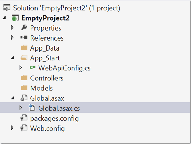Screen dimensions: 191x144
Task: Open the Web.config file name
Action: click(48, 129)
